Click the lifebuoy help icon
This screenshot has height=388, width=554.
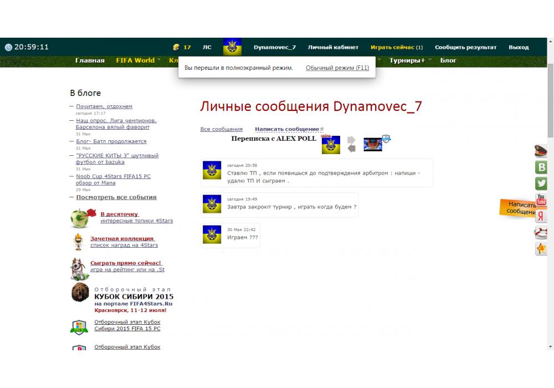(541, 233)
